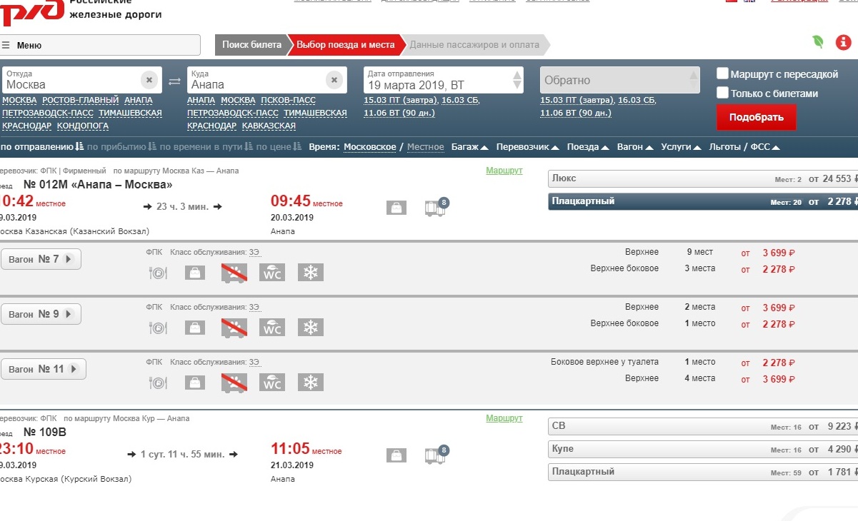
Task: Sort trains по цене
Action: pyautogui.click(x=279, y=147)
